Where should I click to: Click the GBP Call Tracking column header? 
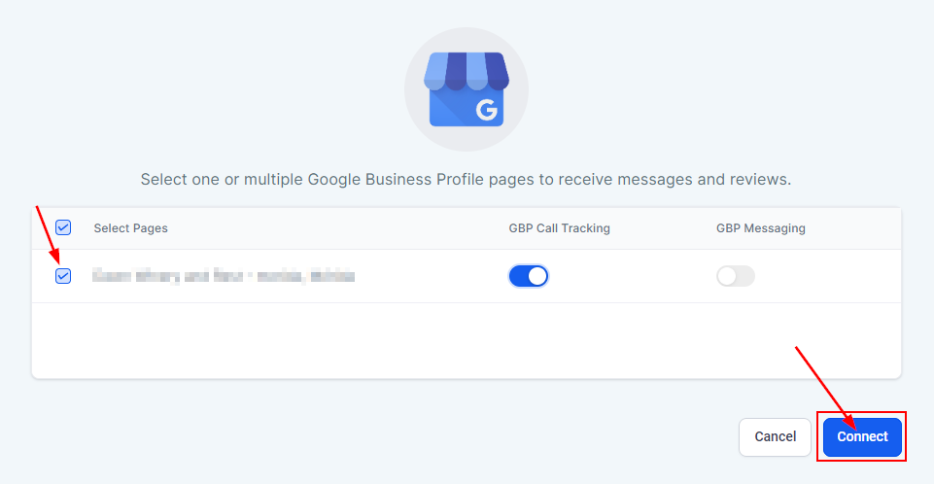pos(559,228)
